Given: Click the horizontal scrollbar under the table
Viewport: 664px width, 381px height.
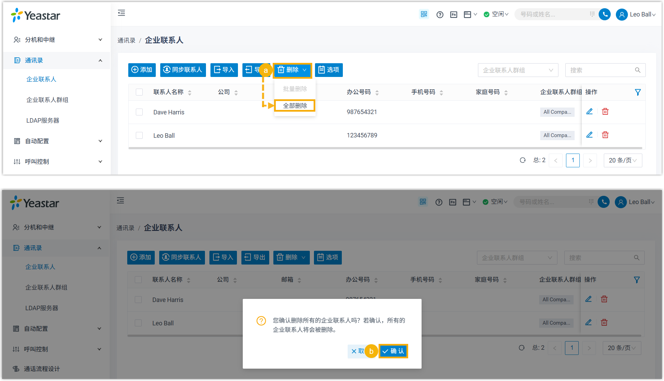Looking at the screenshot, I should click(x=385, y=148).
